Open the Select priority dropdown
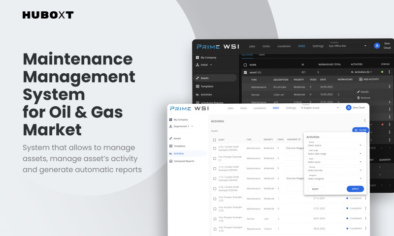This screenshot has width=394, height=236. (x=334, y=170)
